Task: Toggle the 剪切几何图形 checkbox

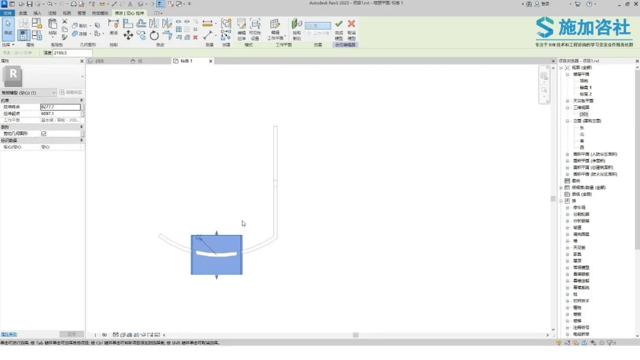Action: 44,134
